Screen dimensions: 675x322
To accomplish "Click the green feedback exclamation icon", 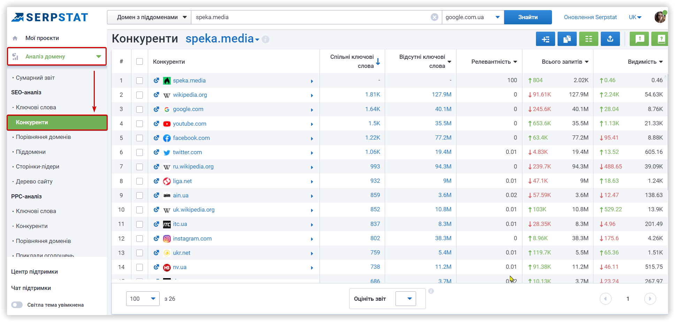I will pyautogui.click(x=639, y=39).
